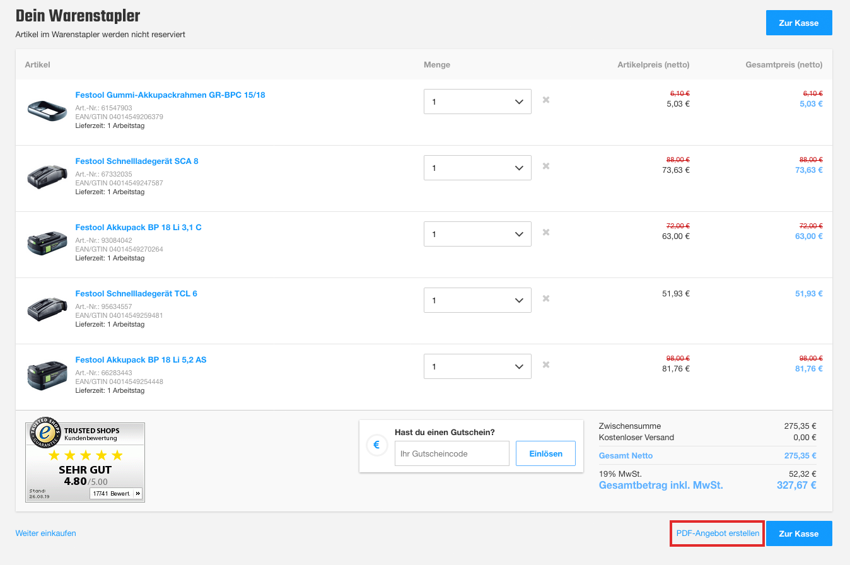Click the Akkupack BP 18 Li 5,2 AS thumbnail
The image size is (850, 565).
coord(47,375)
